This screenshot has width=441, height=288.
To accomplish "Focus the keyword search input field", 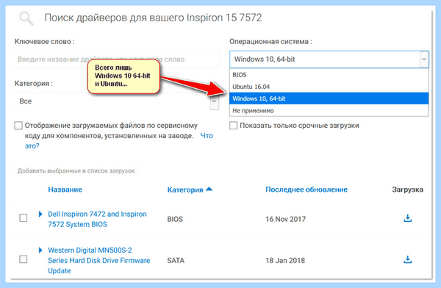I will (117, 60).
